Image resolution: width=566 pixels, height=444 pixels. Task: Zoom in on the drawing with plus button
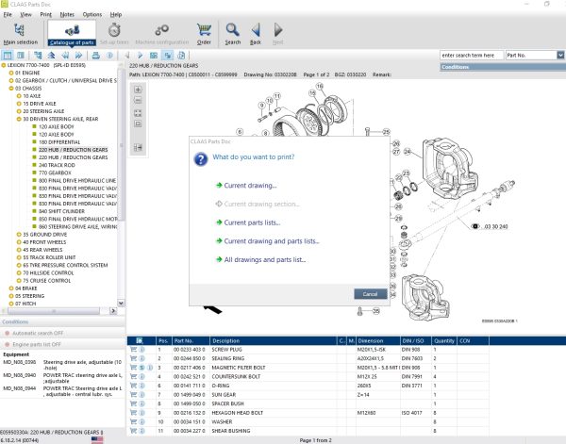click(139, 90)
